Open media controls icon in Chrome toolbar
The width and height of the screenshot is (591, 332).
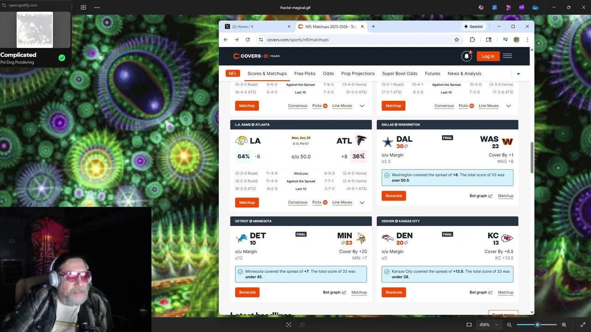(505, 40)
